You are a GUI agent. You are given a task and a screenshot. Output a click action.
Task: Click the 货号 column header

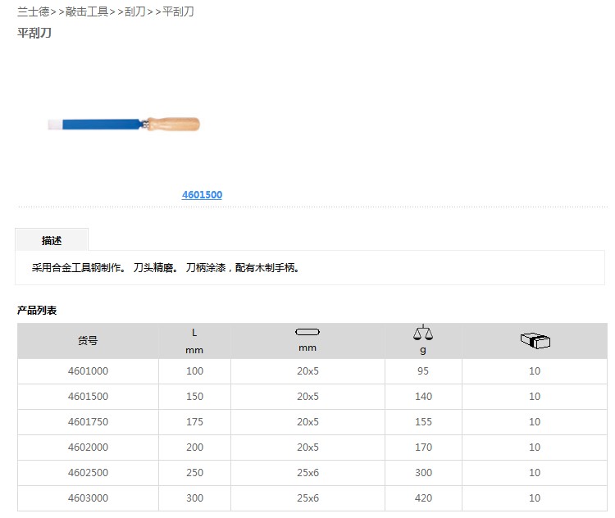pyautogui.click(x=88, y=341)
